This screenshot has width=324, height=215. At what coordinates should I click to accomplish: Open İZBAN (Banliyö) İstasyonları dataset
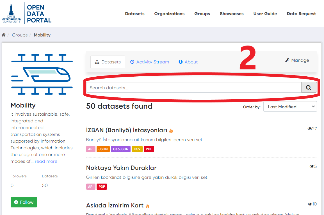[127, 130]
